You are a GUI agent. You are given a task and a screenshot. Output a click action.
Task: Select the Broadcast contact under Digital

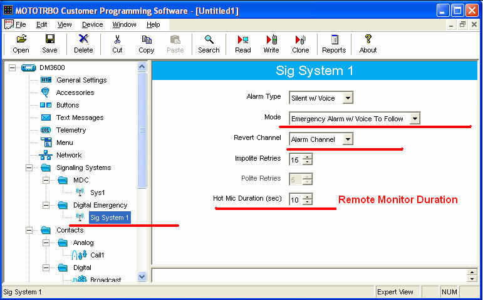[105, 280]
